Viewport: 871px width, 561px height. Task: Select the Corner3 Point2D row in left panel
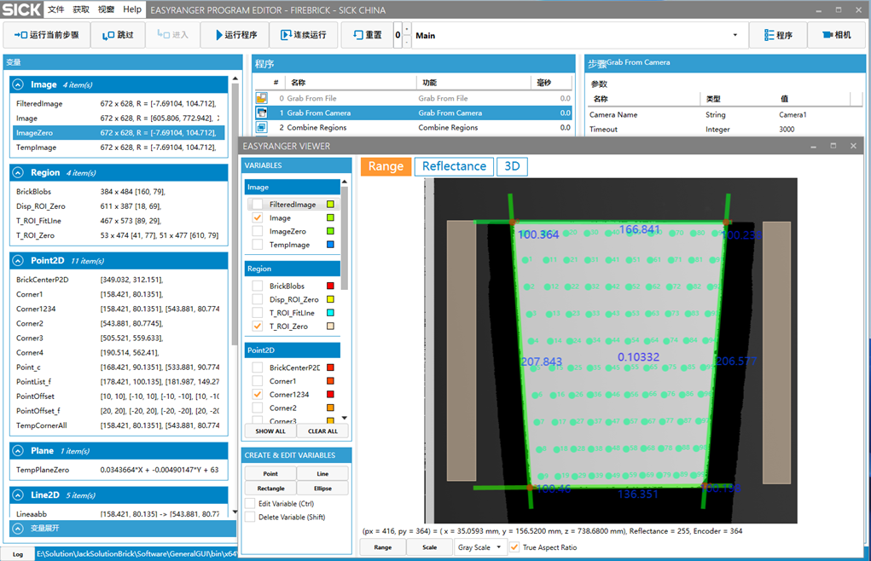(119, 338)
